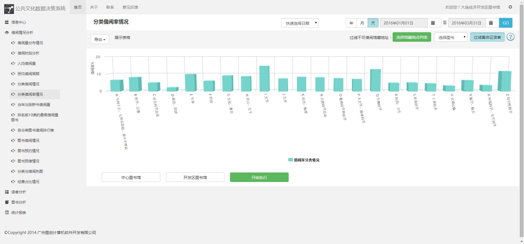The width and height of the screenshot is (524, 244).
Task: Open the start date calendar picker
Action: pyautogui.click(x=433, y=23)
